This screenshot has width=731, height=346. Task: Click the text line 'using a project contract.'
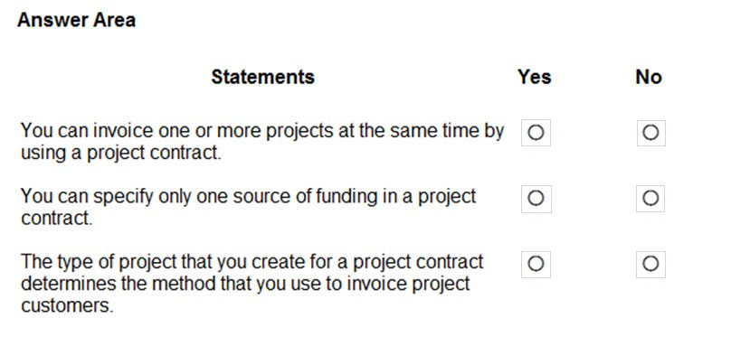(120, 153)
